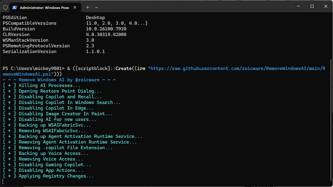
Task: Click empty title bar area beside the tab dropdown
Action: (195, 7)
